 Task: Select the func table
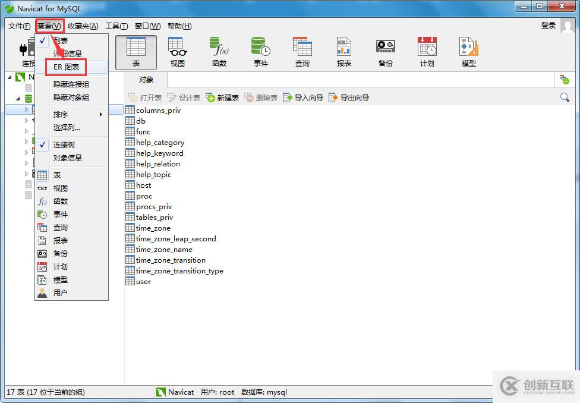coord(138,132)
